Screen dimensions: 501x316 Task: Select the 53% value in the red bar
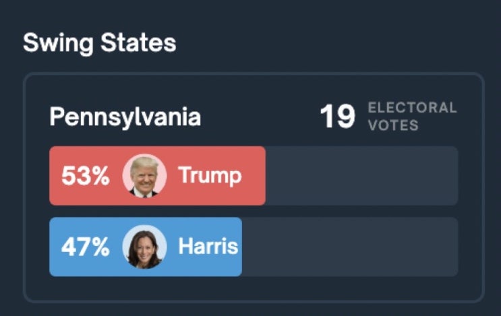(x=85, y=177)
